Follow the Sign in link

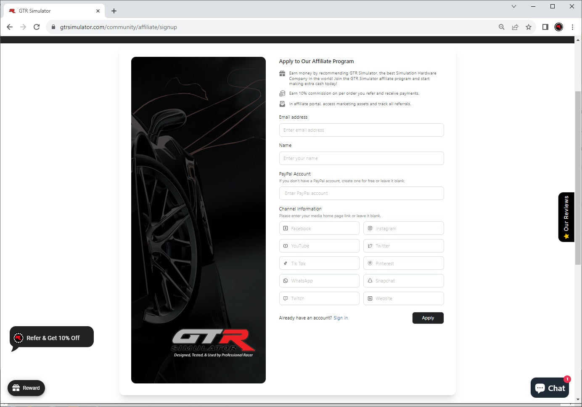tap(341, 318)
